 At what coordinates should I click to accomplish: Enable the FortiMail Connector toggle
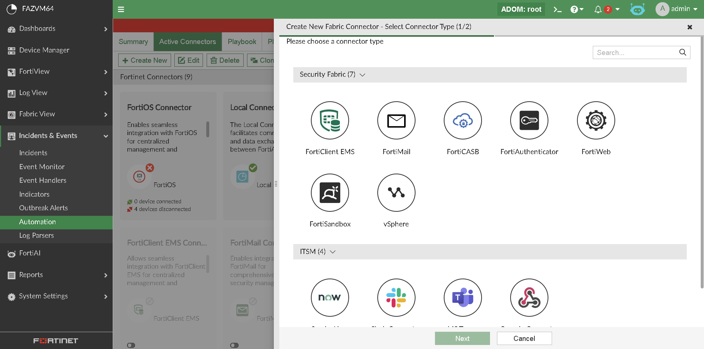235,345
